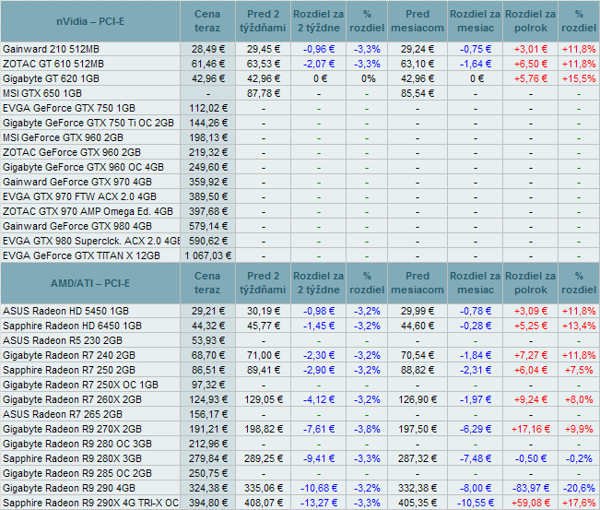This screenshot has width=600, height=510.
Task: Click the Gainward 210 512MB row name
Action: coord(51,49)
